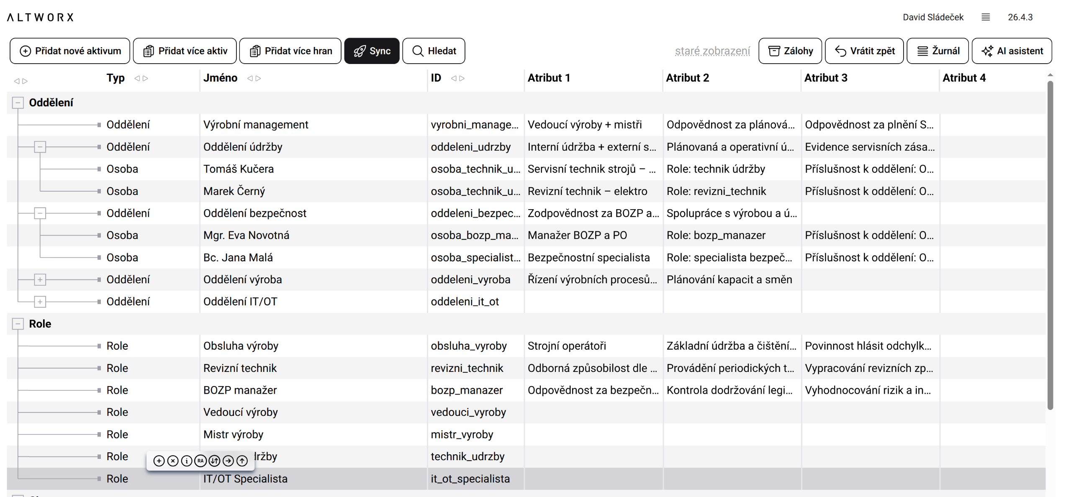Open the AI asistent panel
This screenshot has width=1066, height=497.
pyautogui.click(x=1011, y=51)
